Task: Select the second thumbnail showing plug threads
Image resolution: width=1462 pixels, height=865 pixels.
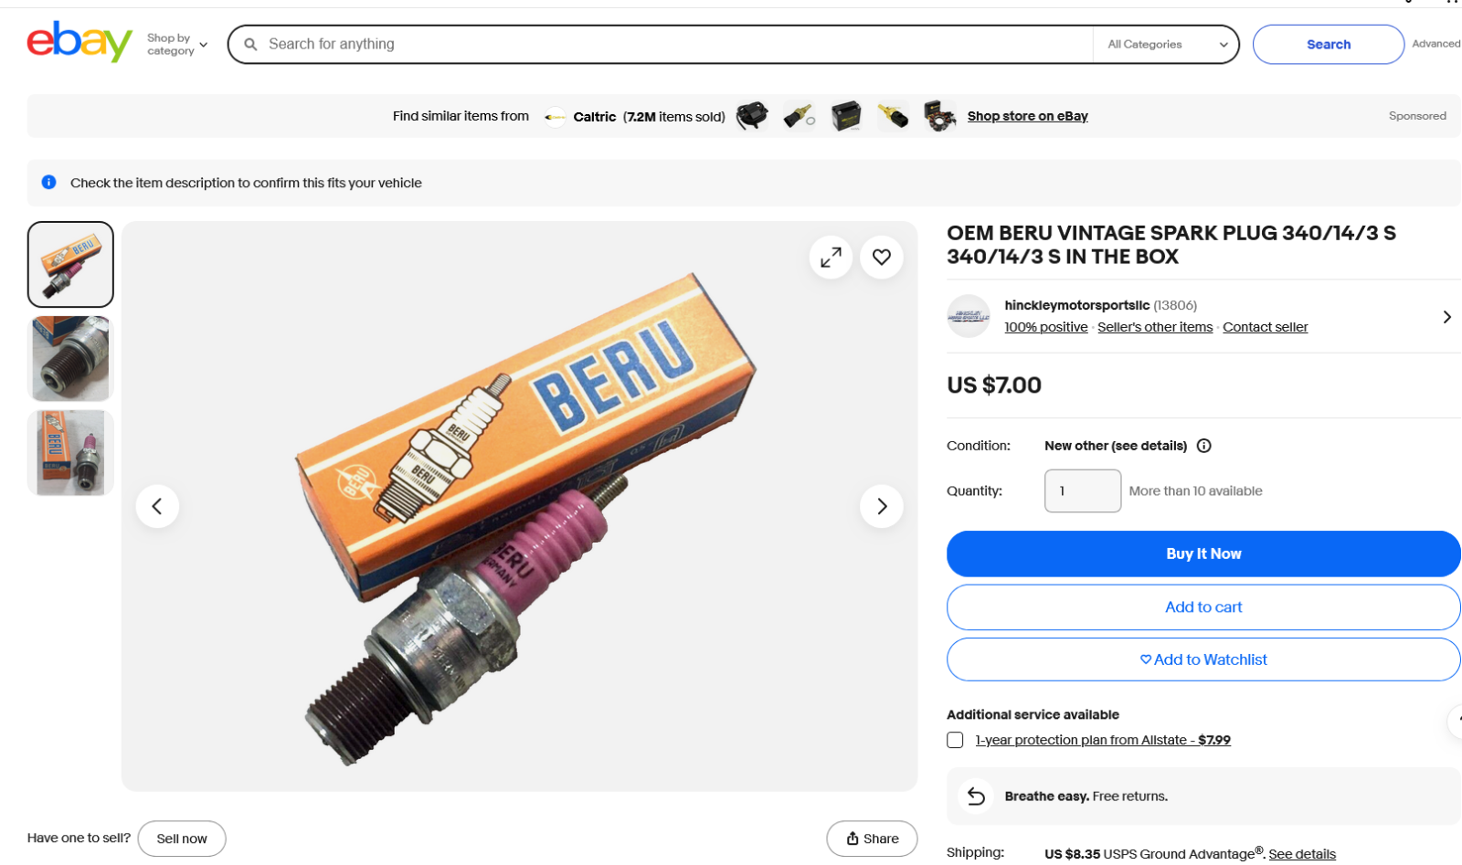Action: pos(70,359)
